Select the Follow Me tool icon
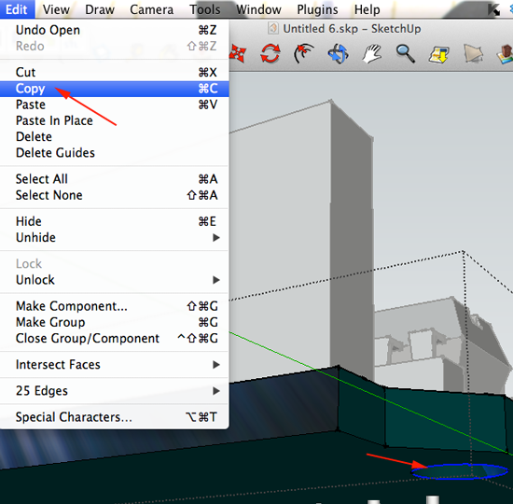The height and width of the screenshot is (504, 513). [x=304, y=53]
